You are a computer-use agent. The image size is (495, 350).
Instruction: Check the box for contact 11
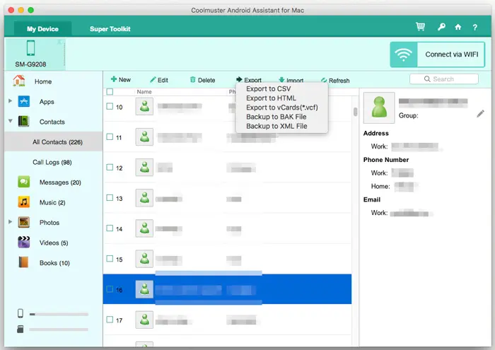[x=110, y=137]
